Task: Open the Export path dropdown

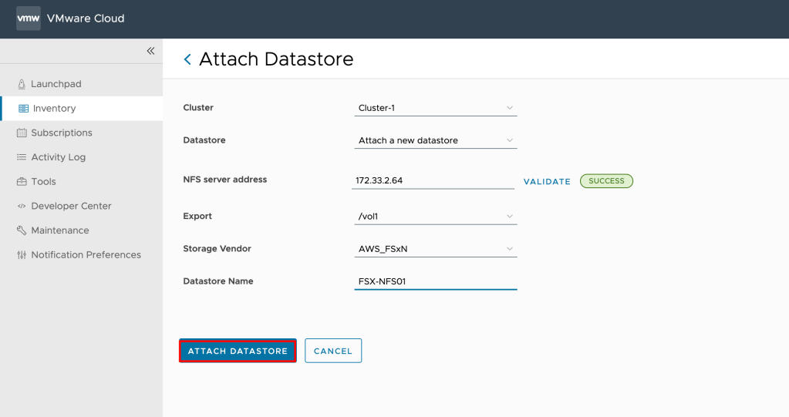Action: 435,217
